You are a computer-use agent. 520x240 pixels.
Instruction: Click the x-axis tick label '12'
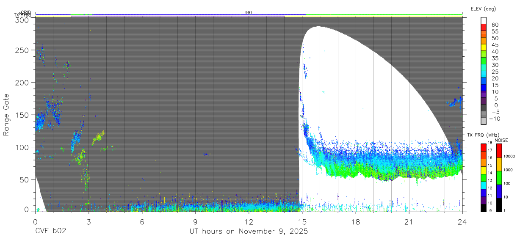click(x=249, y=221)
